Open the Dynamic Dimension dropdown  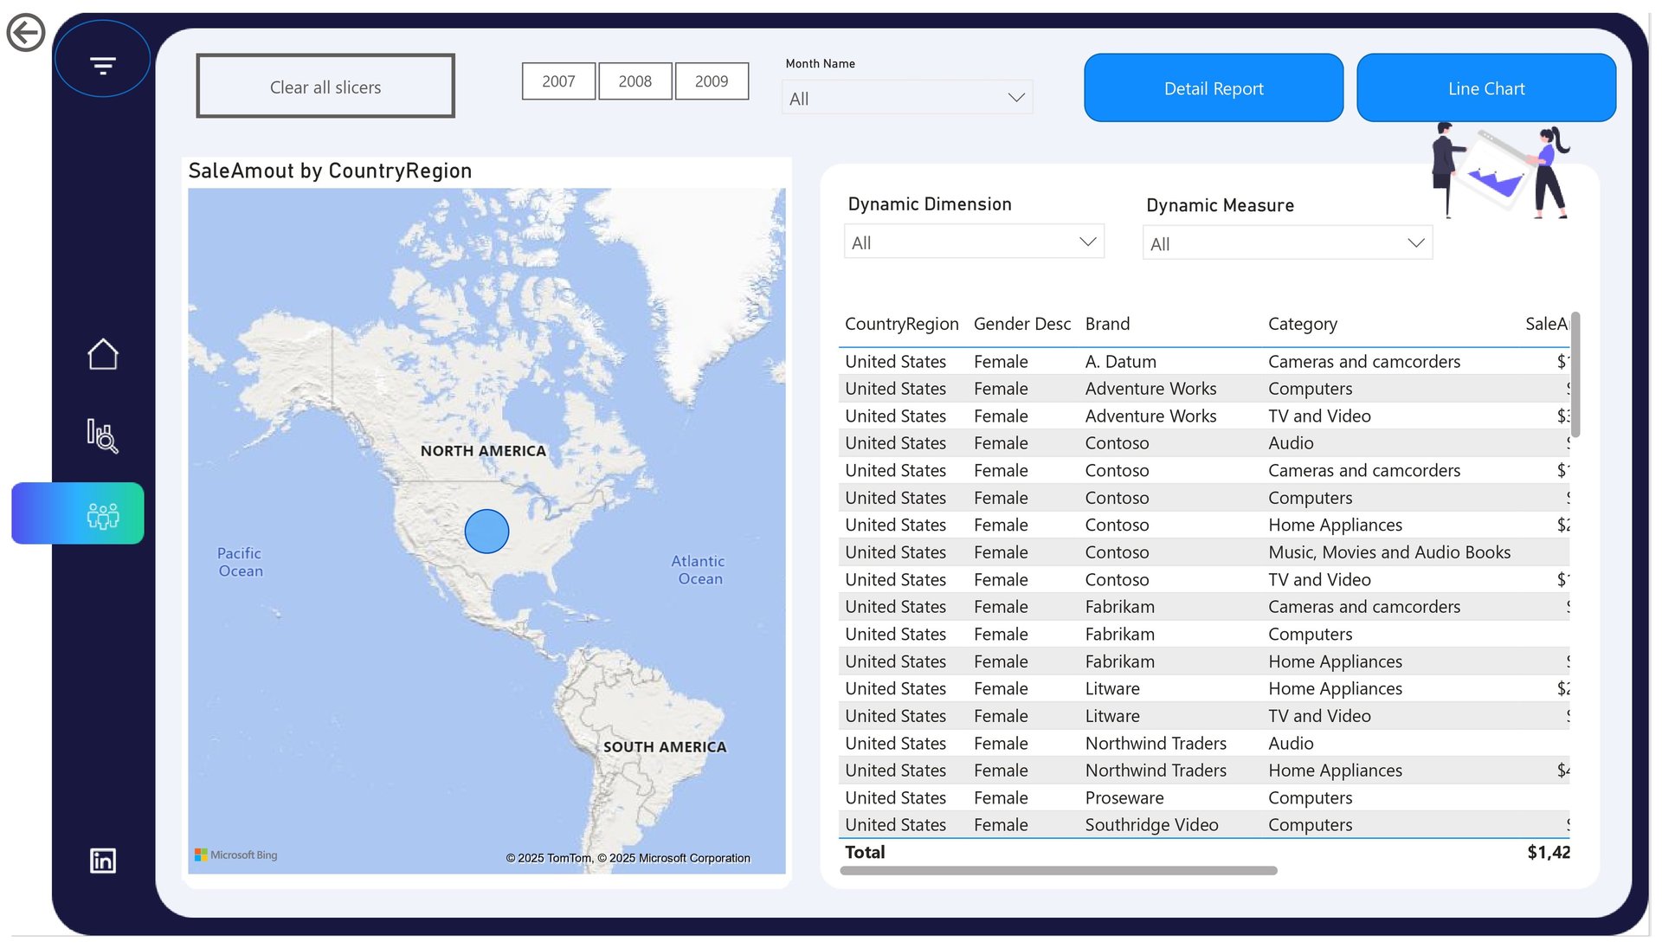(x=973, y=242)
